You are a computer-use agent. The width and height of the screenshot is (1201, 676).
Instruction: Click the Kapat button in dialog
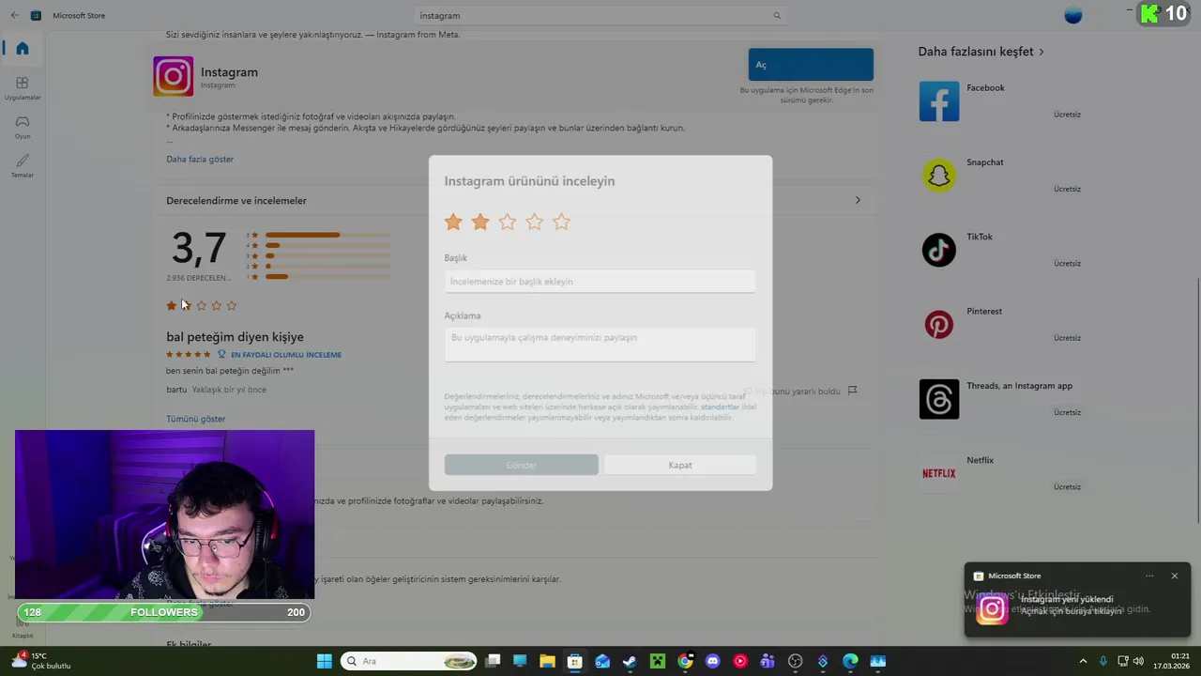pyautogui.click(x=680, y=465)
